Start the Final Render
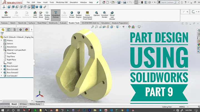The image size is (200, 112). (72, 15)
